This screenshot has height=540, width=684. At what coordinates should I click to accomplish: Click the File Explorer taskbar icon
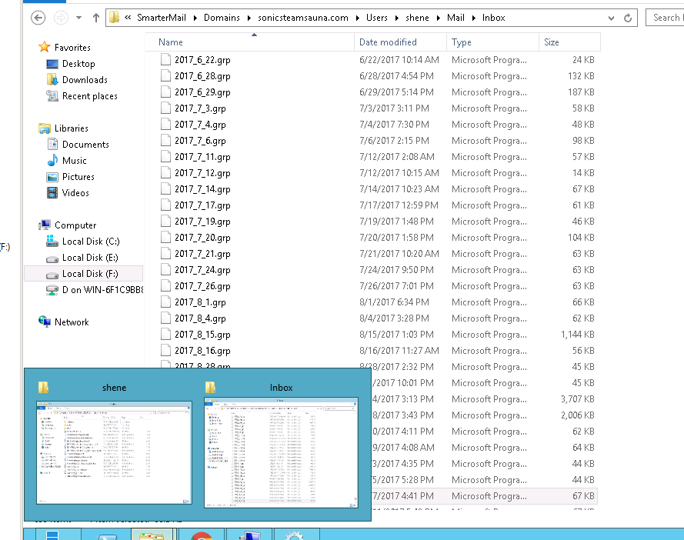152,535
